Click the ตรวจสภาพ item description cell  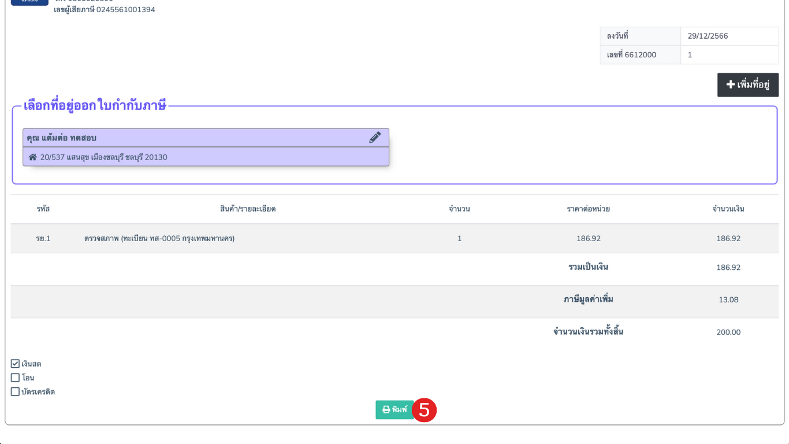159,238
